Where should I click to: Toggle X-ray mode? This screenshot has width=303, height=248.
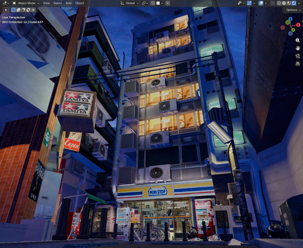[x=272, y=3]
